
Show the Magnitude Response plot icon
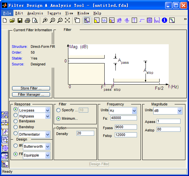click(x=97, y=20)
